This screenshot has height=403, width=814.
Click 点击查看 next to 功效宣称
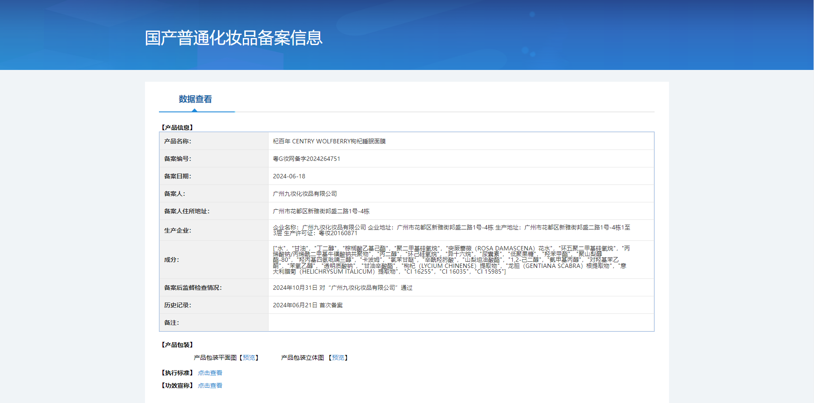tap(210, 386)
